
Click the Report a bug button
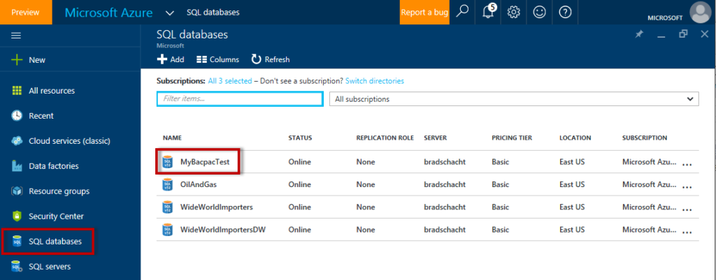click(424, 13)
